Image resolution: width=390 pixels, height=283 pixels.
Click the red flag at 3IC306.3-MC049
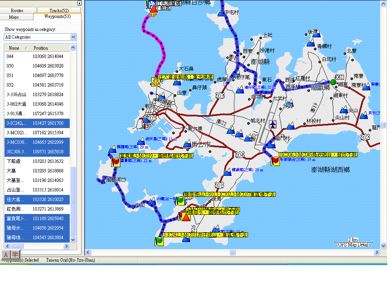click(x=275, y=161)
